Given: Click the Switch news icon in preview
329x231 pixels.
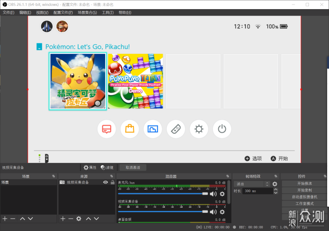Looking at the screenshot, I should pos(106,129).
